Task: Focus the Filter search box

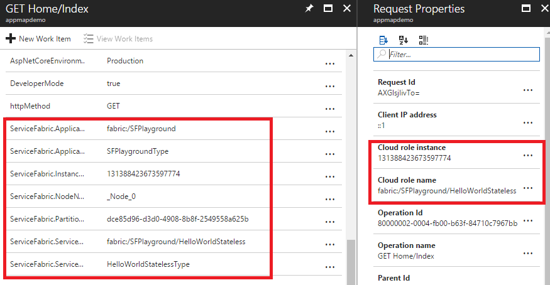Action: tap(456, 54)
